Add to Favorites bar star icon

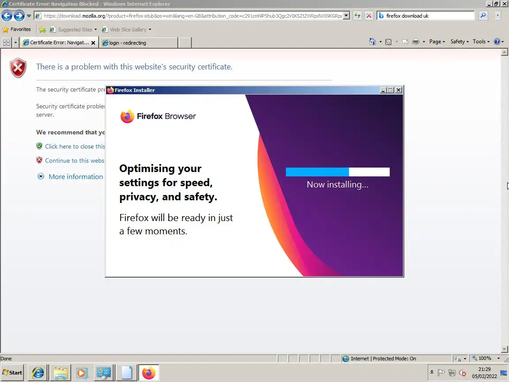[42, 30]
